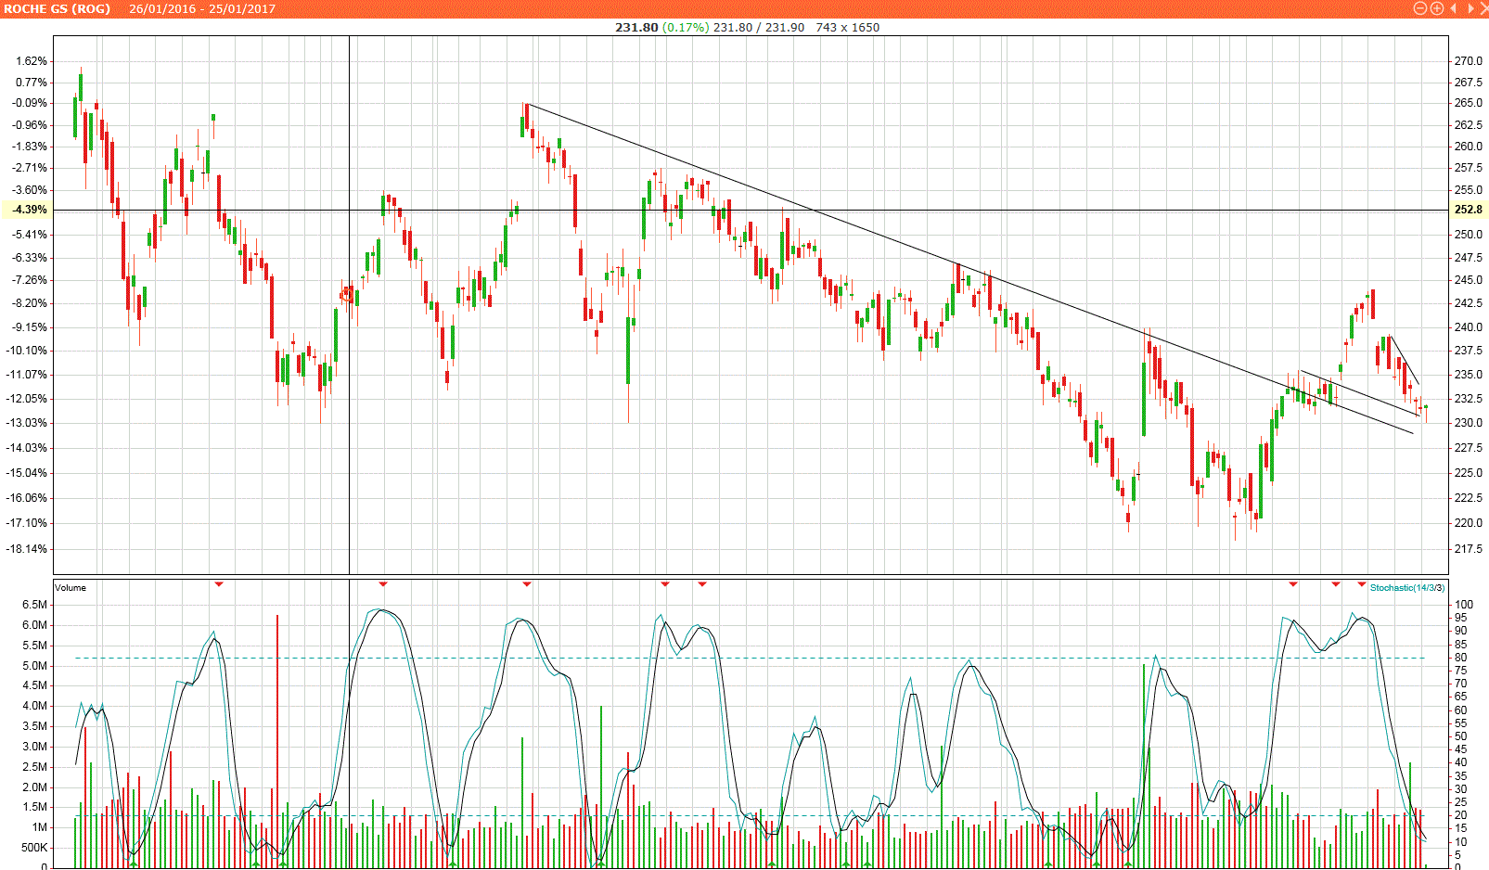Click the last price 231.80 in header
This screenshot has height=870, width=1489.
[x=636, y=27]
